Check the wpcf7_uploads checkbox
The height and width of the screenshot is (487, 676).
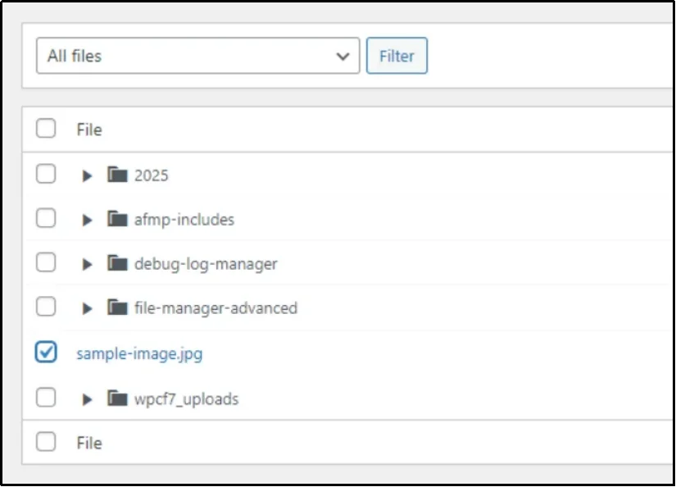46,398
